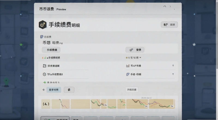Screen dimensions: 218x120
Task: Click the hexagon app logo icon
Action: 43,25
